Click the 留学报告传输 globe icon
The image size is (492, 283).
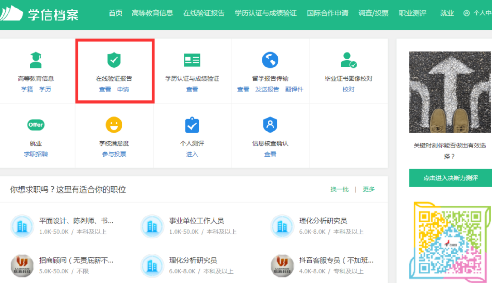(270, 60)
